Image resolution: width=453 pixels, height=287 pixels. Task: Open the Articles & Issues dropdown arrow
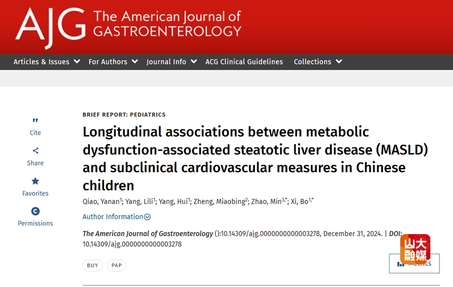[x=77, y=61]
